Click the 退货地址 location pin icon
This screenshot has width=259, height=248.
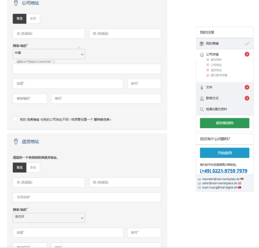(16, 141)
